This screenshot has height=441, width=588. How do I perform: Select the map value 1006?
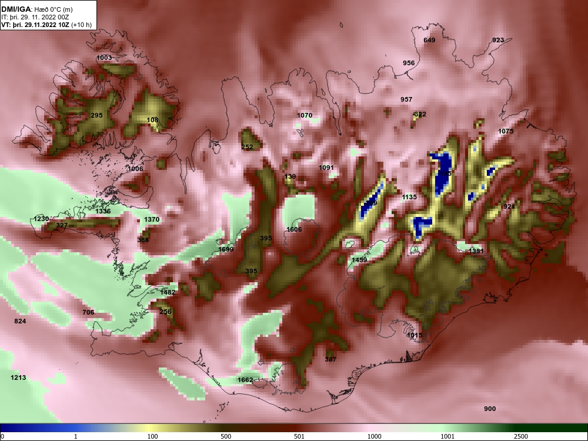[135, 169]
